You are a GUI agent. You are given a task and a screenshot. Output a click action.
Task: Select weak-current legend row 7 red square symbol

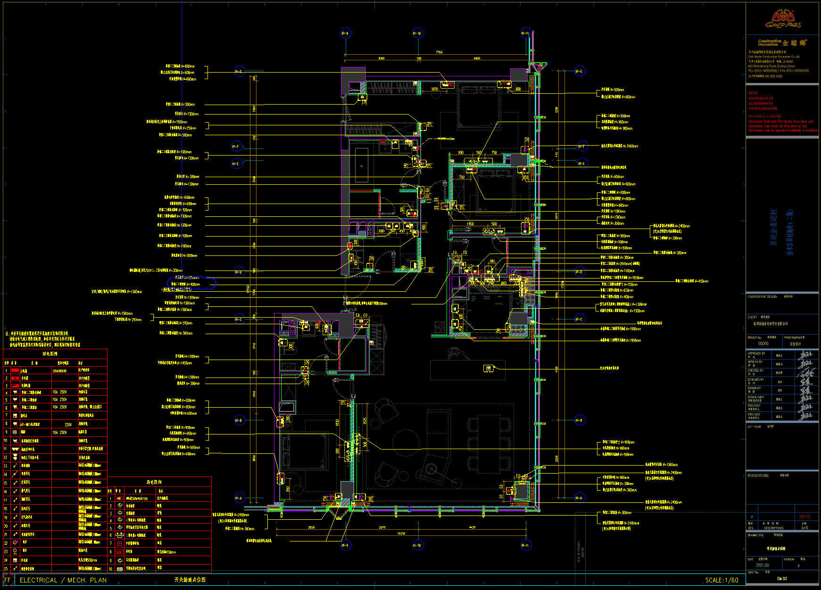(119, 543)
